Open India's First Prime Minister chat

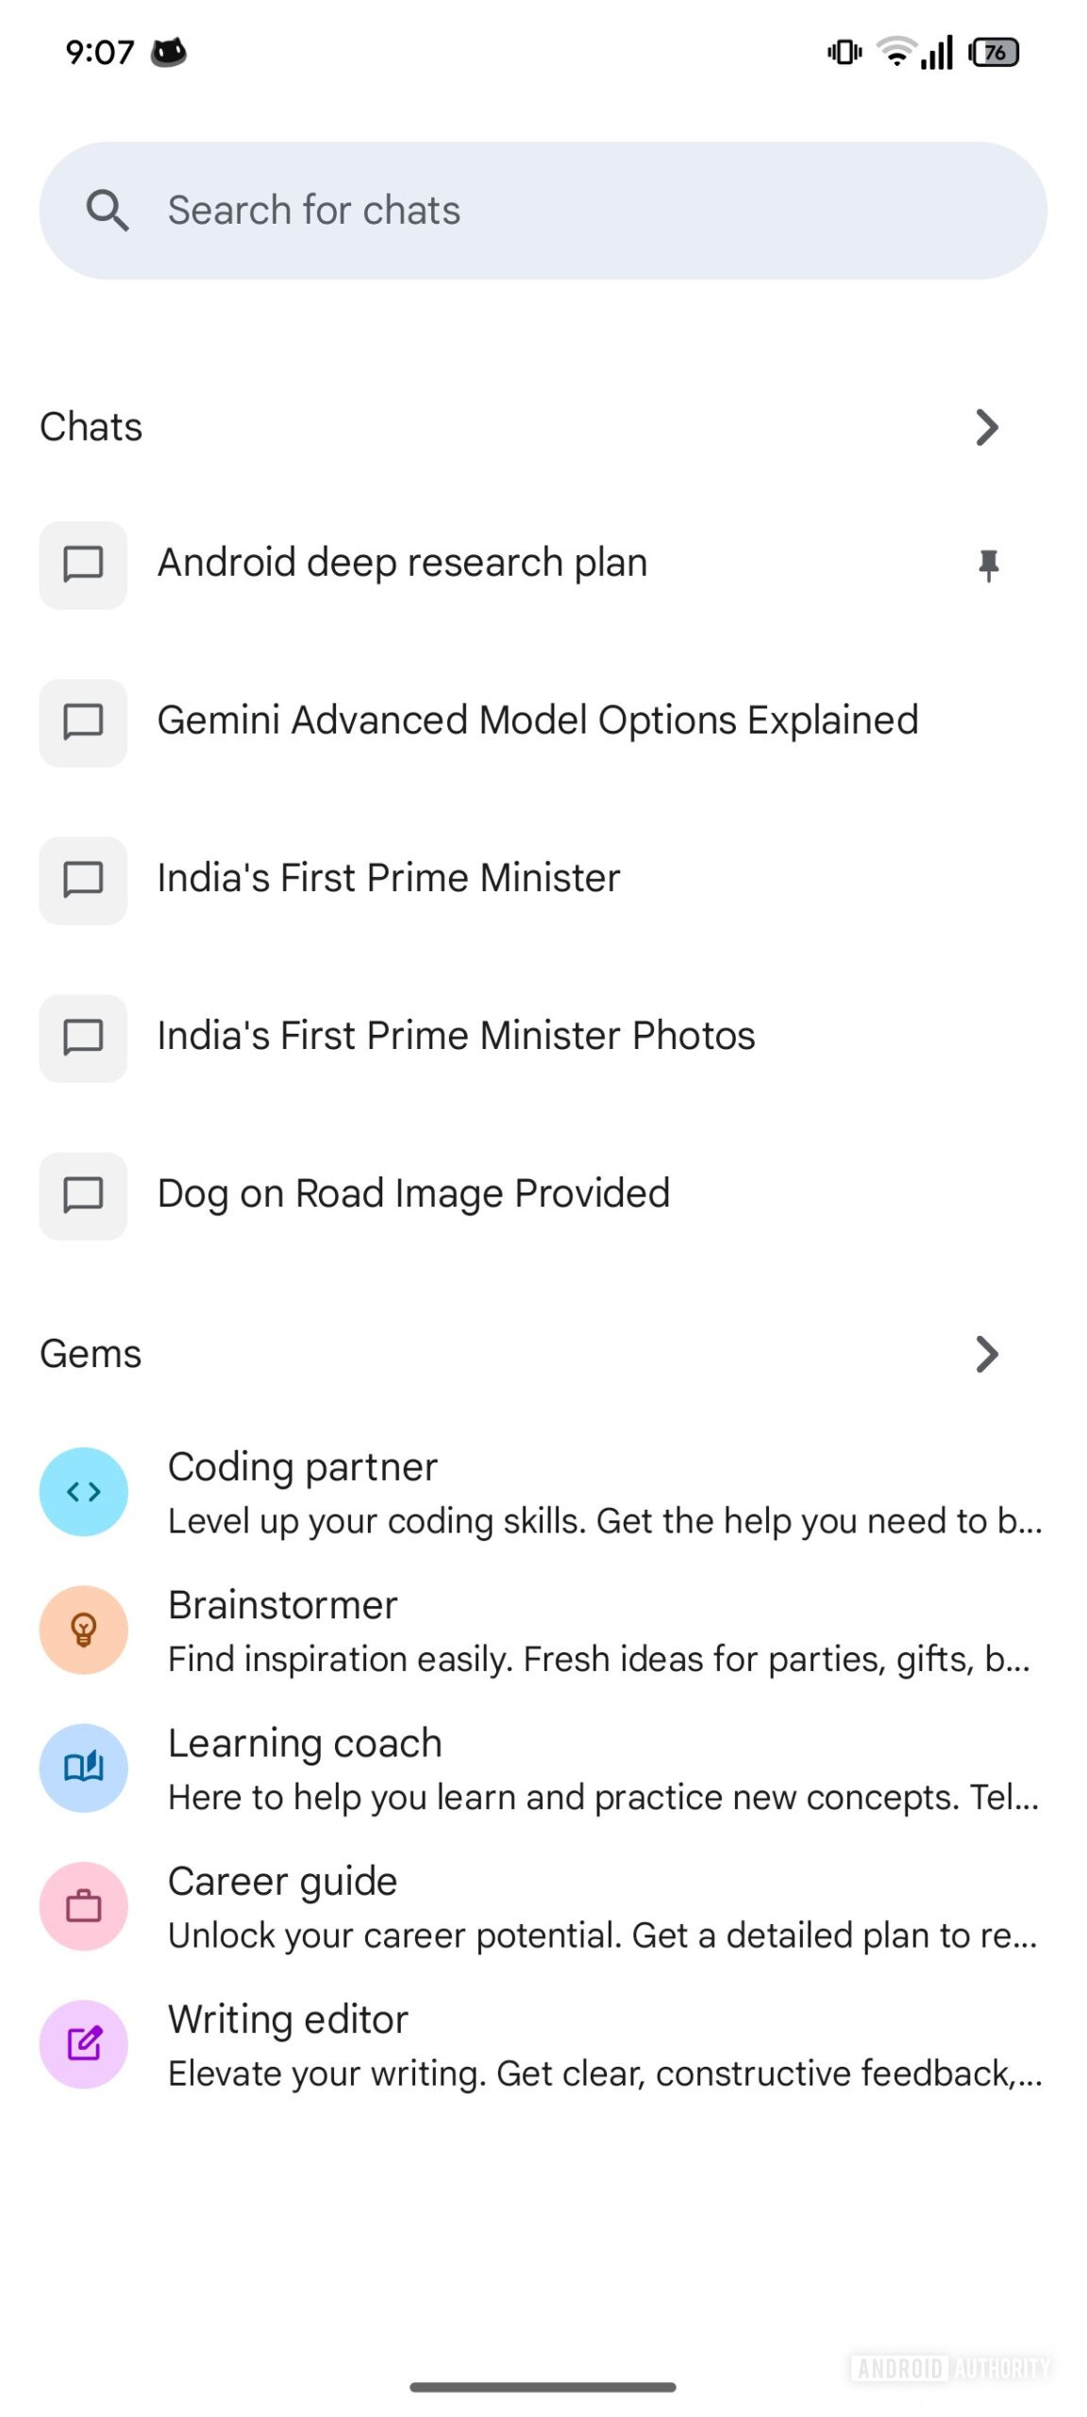pyautogui.click(x=389, y=879)
